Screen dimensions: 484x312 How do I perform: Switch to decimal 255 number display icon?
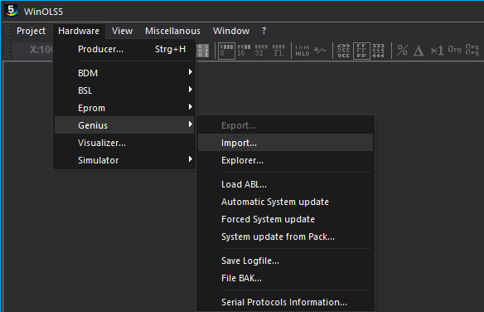[343, 51]
